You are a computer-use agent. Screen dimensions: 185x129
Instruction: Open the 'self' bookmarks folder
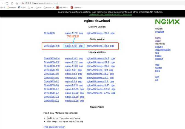[31, 7]
